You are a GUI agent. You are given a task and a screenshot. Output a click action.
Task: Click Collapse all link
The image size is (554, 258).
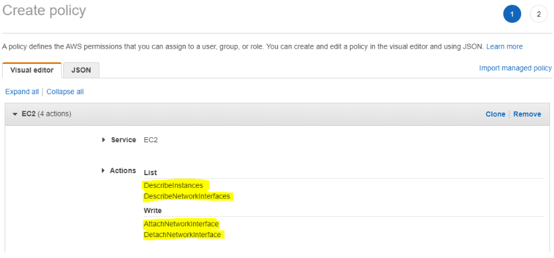click(x=65, y=92)
